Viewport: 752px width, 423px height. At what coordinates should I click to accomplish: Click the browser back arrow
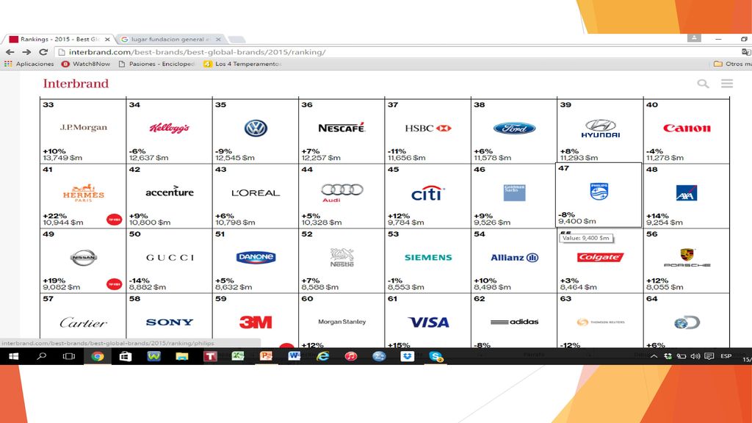pyautogui.click(x=10, y=52)
